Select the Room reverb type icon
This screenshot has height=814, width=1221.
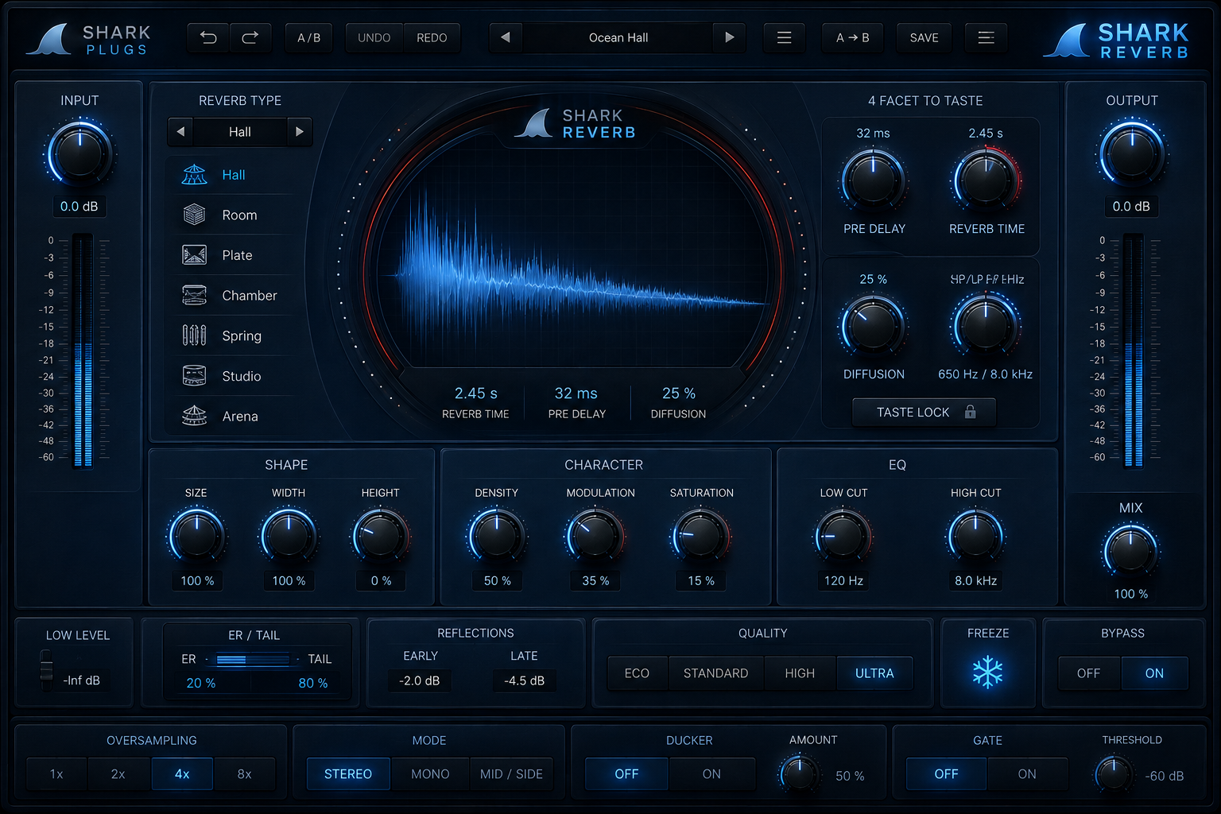click(194, 215)
